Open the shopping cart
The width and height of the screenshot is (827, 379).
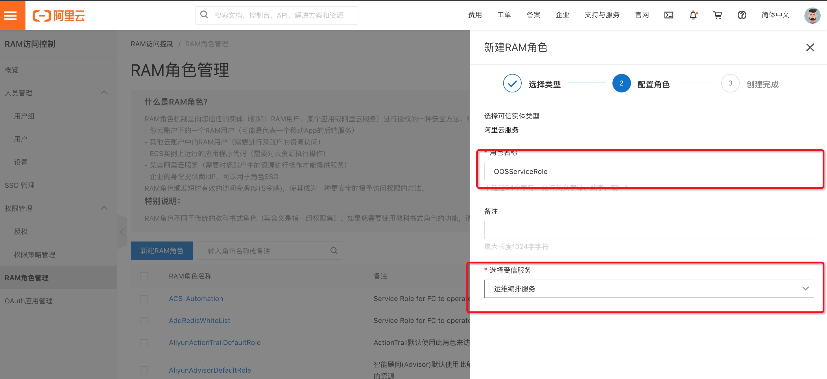tap(717, 15)
